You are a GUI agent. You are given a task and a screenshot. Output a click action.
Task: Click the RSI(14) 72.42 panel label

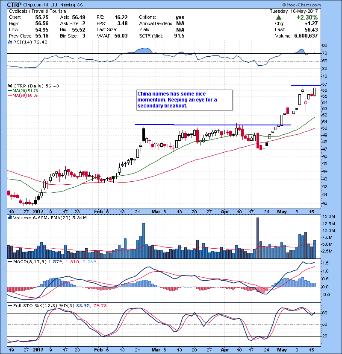[x=30, y=42]
